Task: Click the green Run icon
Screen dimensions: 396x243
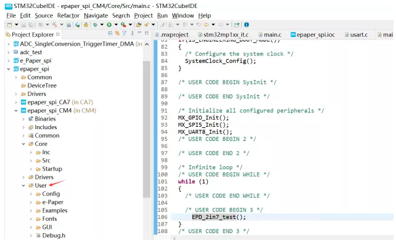Action: pos(109,25)
